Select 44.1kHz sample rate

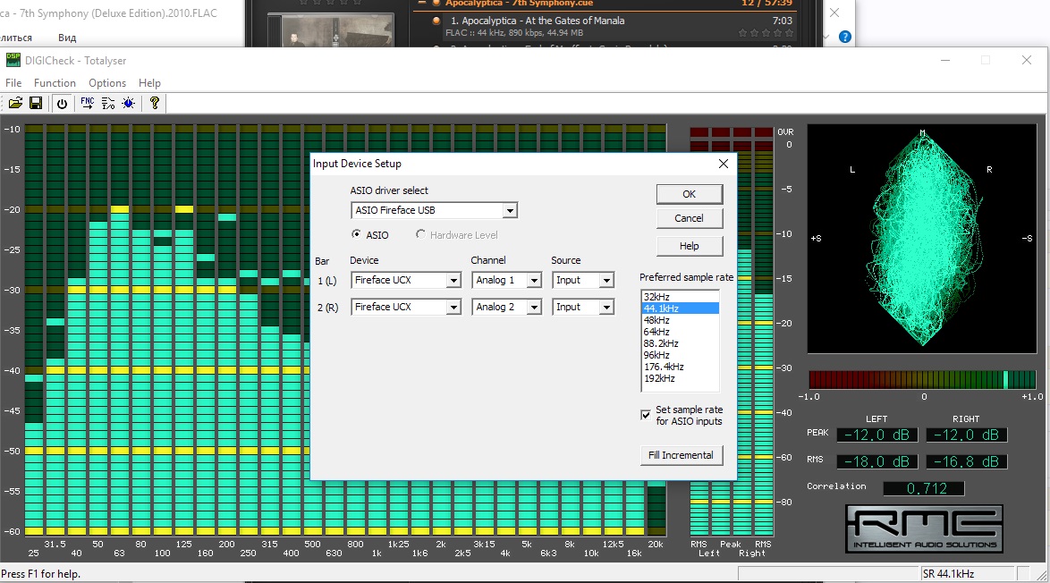pyautogui.click(x=681, y=308)
